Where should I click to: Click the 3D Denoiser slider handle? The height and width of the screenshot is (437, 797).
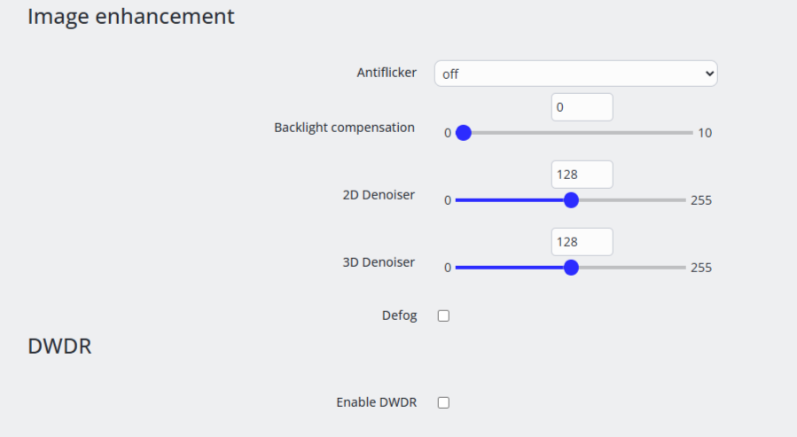(571, 268)
